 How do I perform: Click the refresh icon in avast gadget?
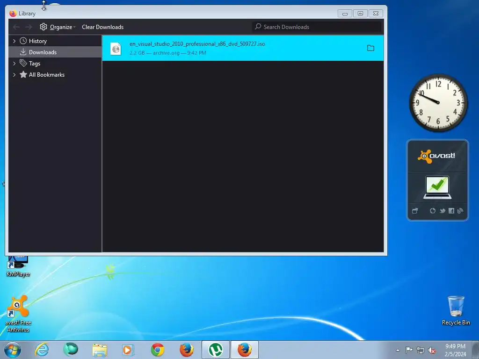[433, 211]
